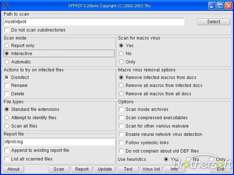
Task: Enable Scan inside archives
Action: tap(121, 109)
